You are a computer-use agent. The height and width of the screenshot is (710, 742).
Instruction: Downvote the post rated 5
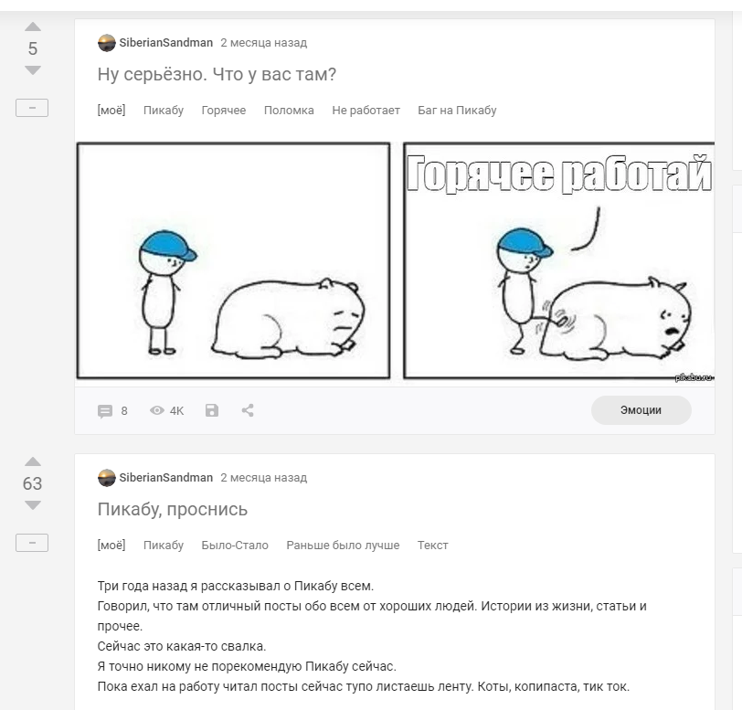[x=33, y=70]
